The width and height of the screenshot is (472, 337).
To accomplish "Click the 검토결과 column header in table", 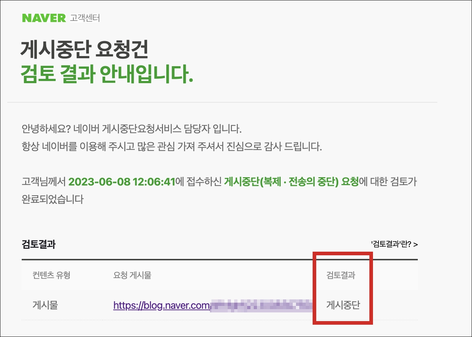I will pos(341,275).
